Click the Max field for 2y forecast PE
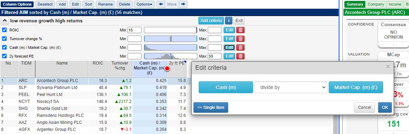The image size is (409, 134). [x=215, y=56]
